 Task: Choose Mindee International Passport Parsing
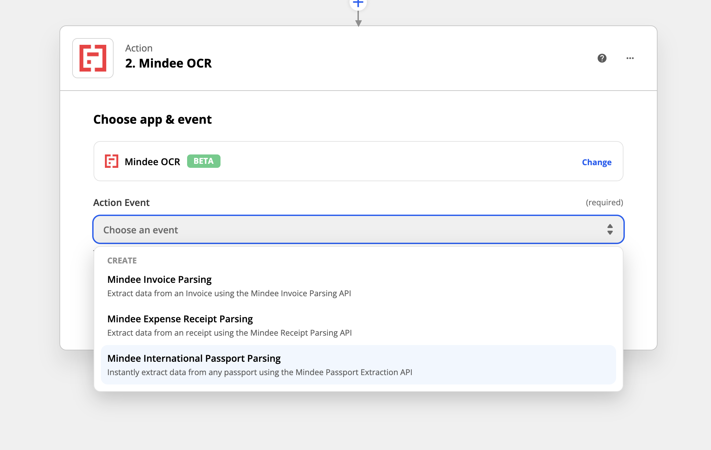(194, 358)
